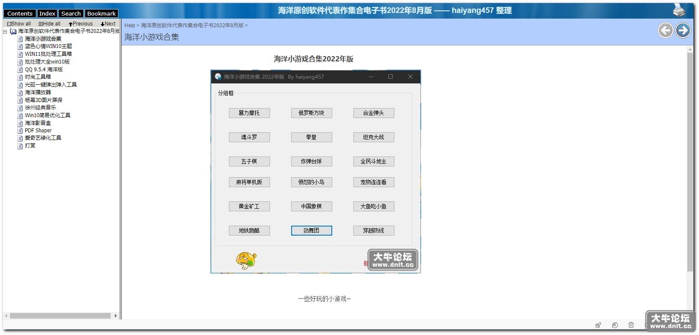Viewport: 699px width, 335px height.
Task: Open the Bookmark tab
Action: point(102,14)
